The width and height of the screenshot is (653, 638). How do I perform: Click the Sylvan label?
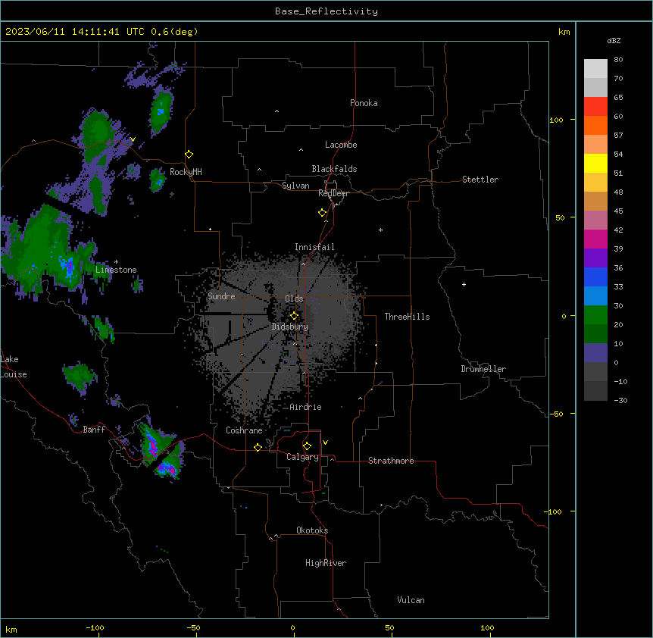click(295, 186)
